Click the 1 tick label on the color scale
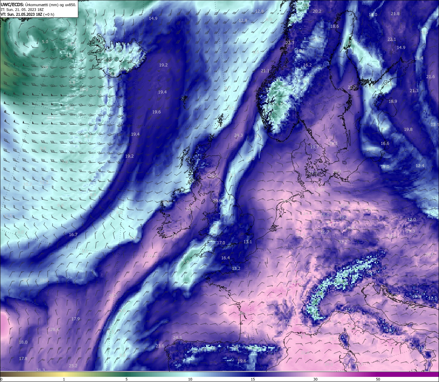Image resolution: width=439 pixels, height=382 pixels. click(x=64, y=379)
